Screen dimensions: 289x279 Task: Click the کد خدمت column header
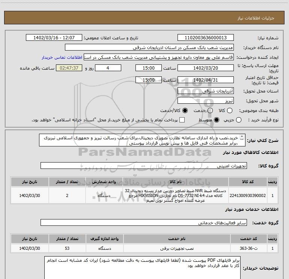(x=248, y=239)
